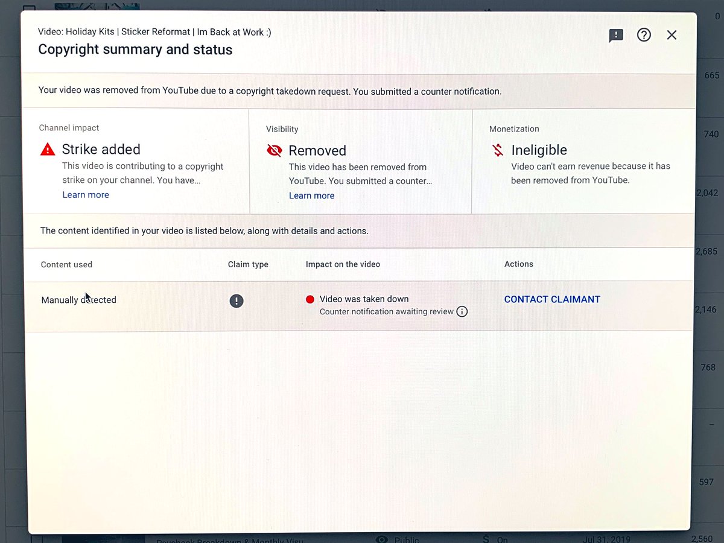The width and height of the screenshot is (724, 543).
Task: Click the 2,685 view count in background list
Action: [705, 252]
